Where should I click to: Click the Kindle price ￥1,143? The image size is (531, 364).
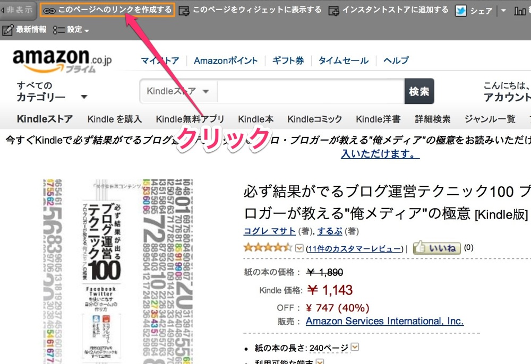pos(330,290)
